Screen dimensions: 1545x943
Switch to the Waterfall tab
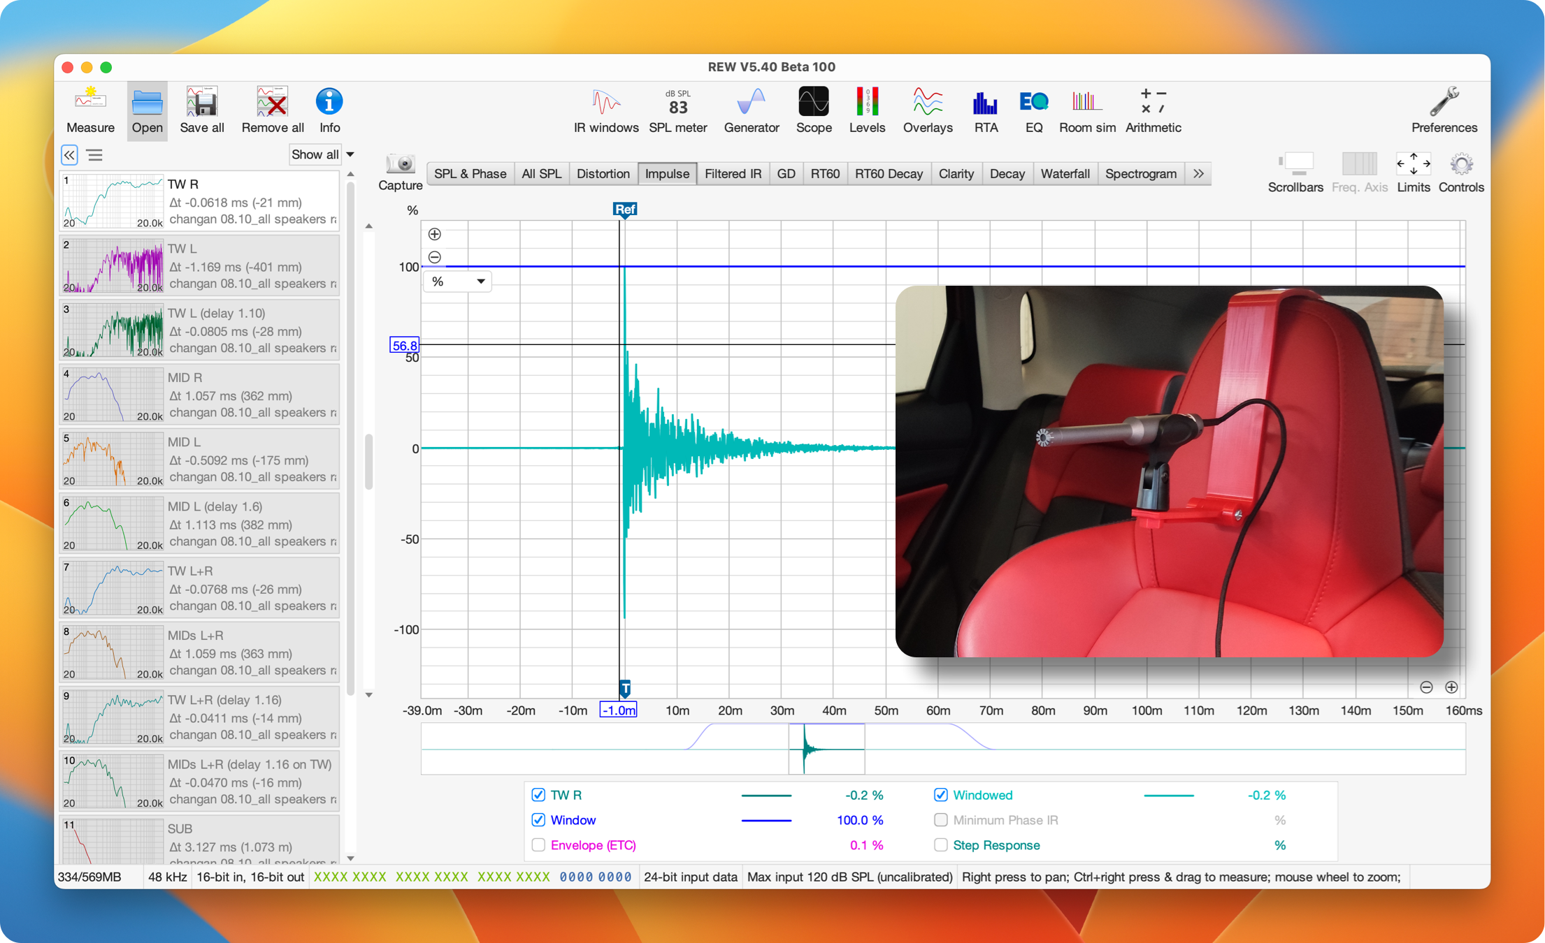1064,174
